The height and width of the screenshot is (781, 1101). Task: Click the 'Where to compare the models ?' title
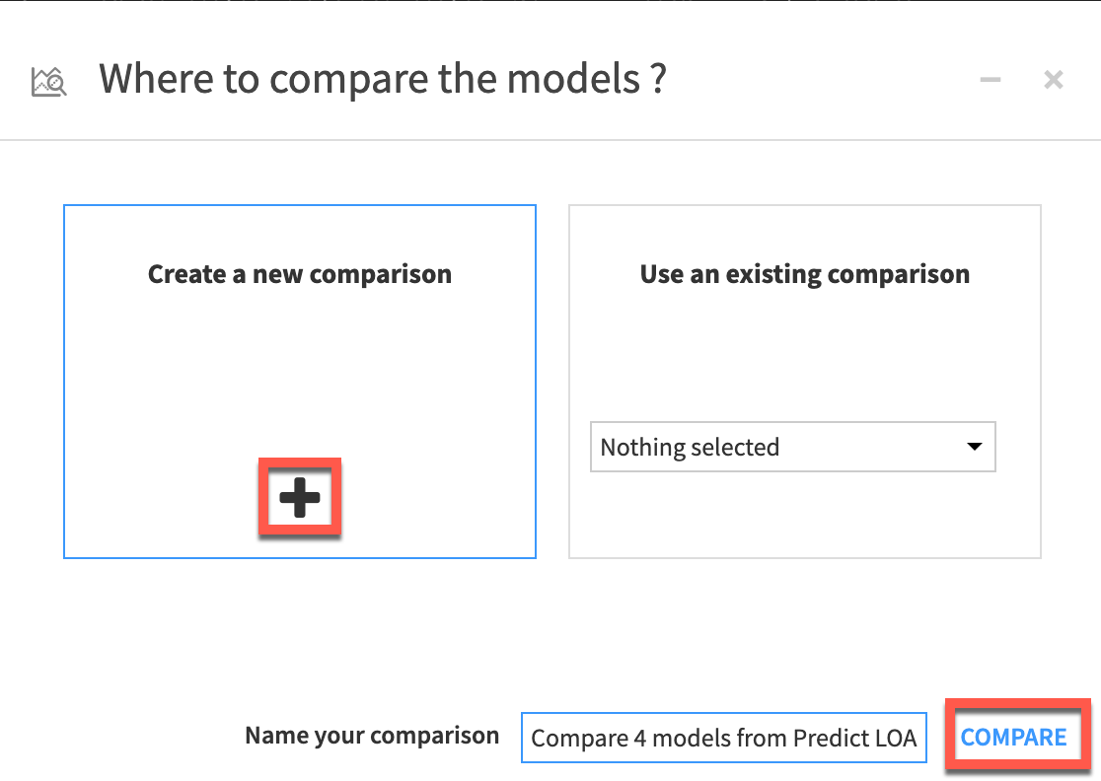[383, 79]
